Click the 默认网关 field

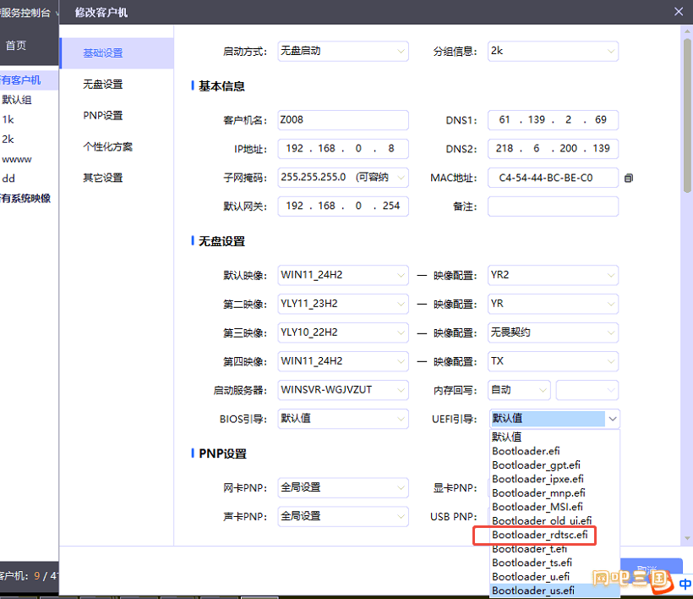point(343,206)
